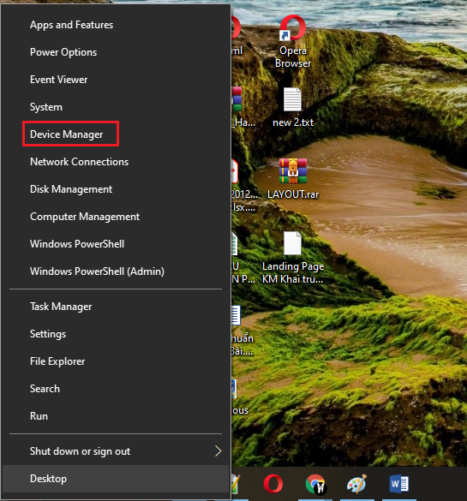Show the Desktop via the menu
Screen dimensions: 467x501
(116, 479)
